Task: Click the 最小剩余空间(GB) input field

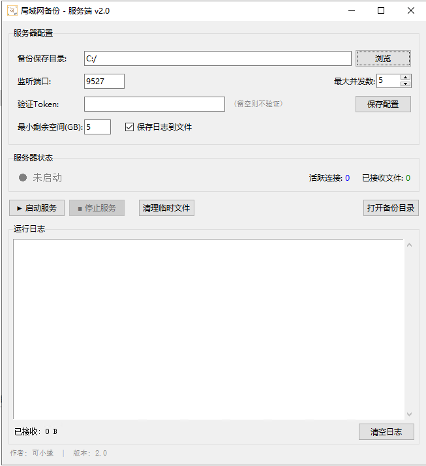Action: point(97,127)
